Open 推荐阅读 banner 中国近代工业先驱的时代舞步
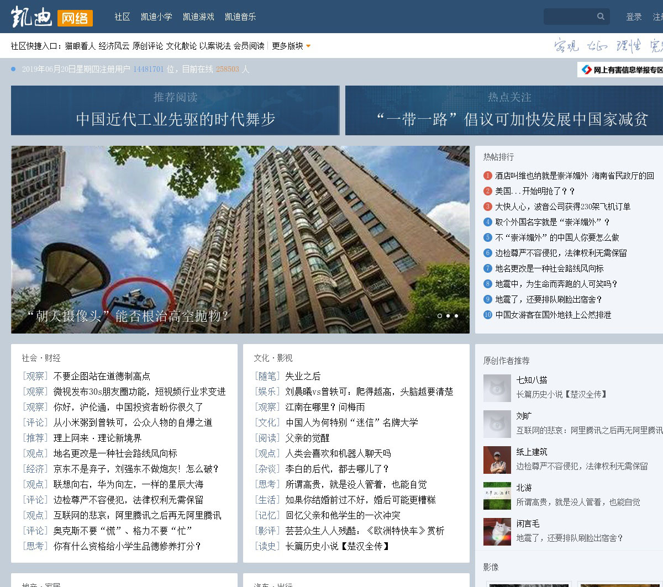Image resolution: width=663 pixels, height=587 pixels. point(175,110)
